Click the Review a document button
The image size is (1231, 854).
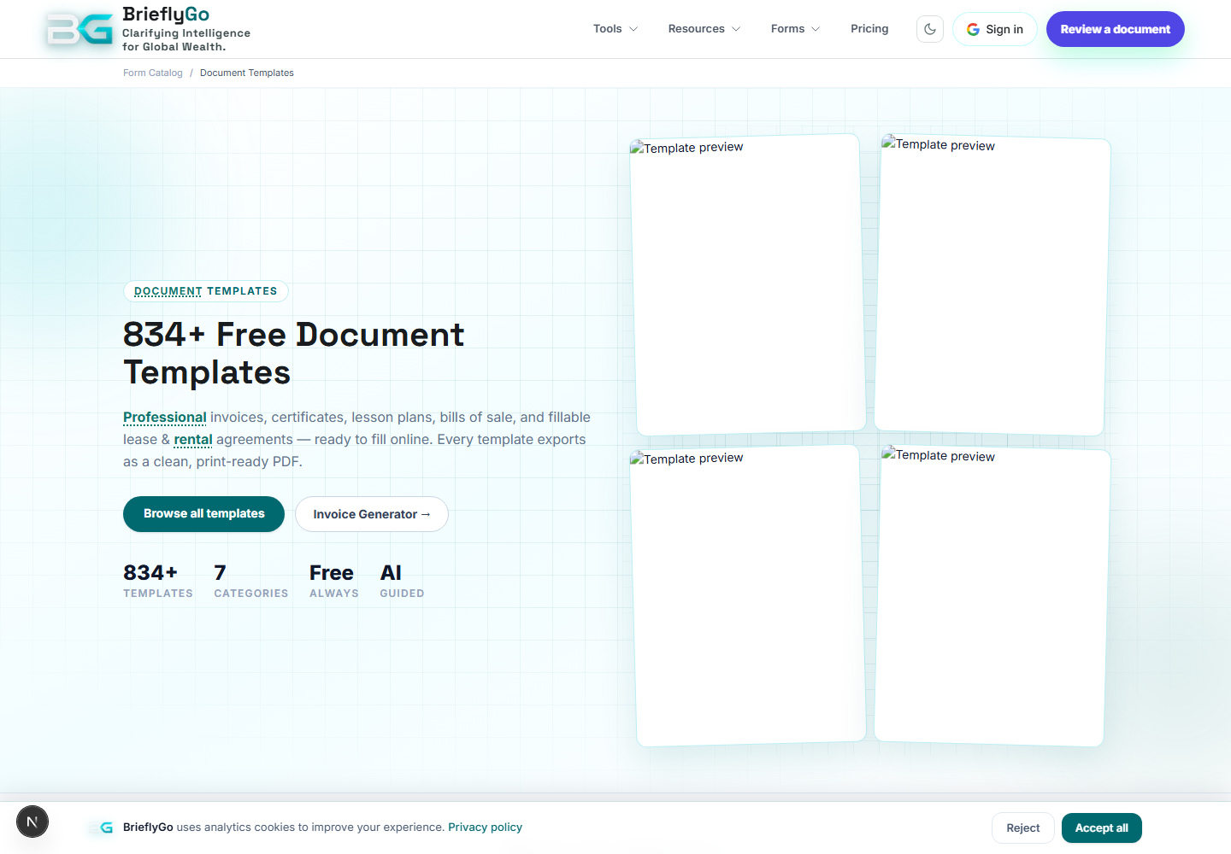point(1115,29)
